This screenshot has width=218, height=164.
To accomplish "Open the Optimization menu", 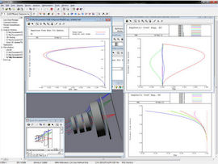I will (47, 5).
